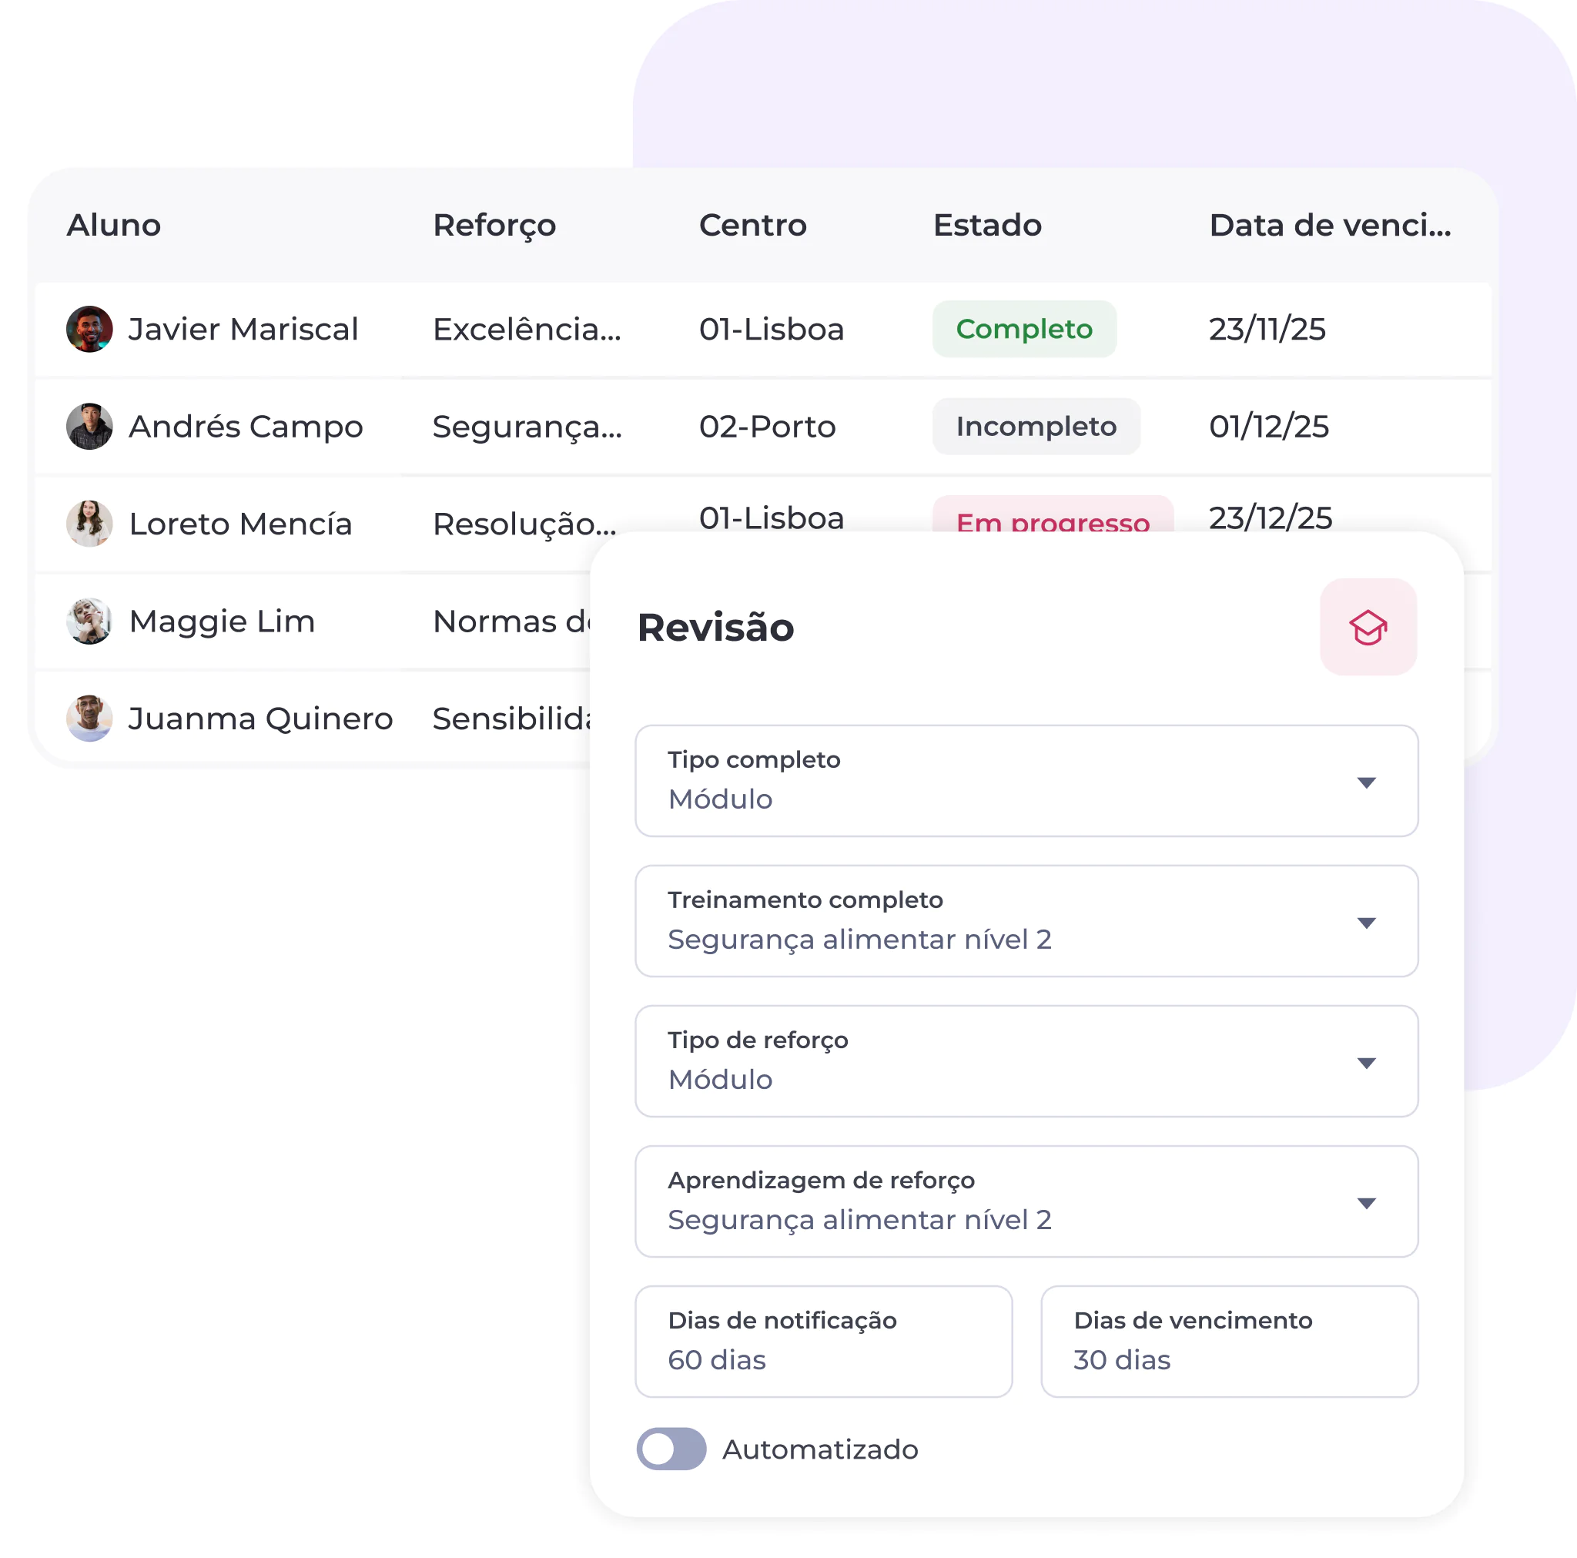Click the Resolução... reforço cell
This screenshot has height=1558, width=1577.
tap(525, 524)
